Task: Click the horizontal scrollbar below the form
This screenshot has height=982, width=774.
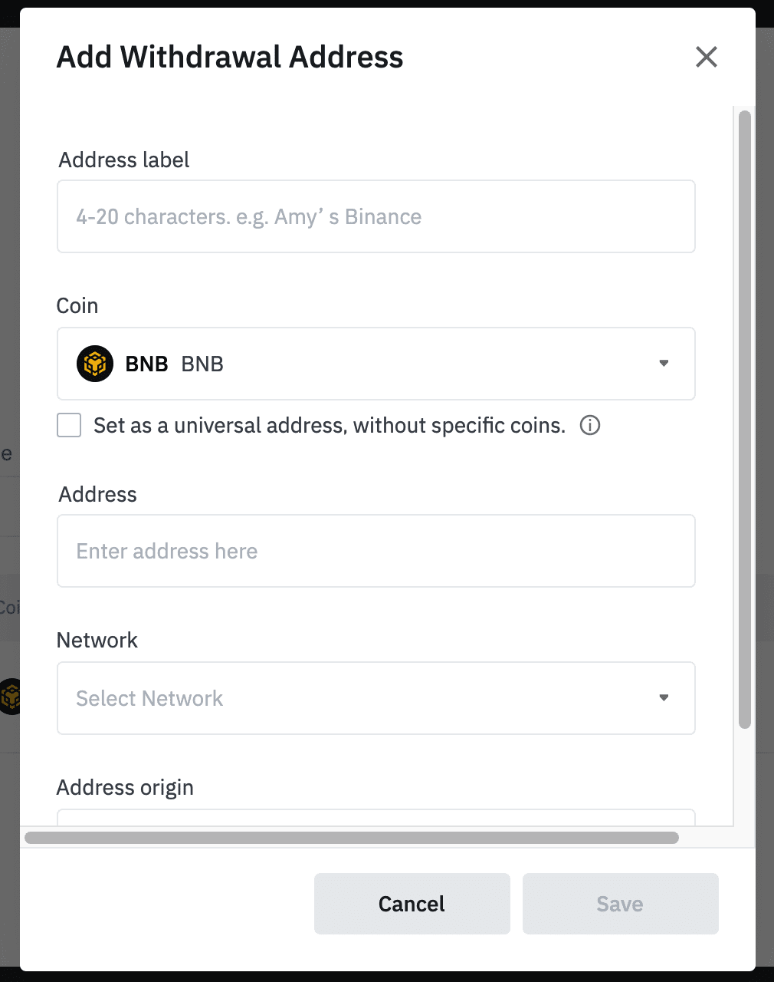Action: coord(351,837)
